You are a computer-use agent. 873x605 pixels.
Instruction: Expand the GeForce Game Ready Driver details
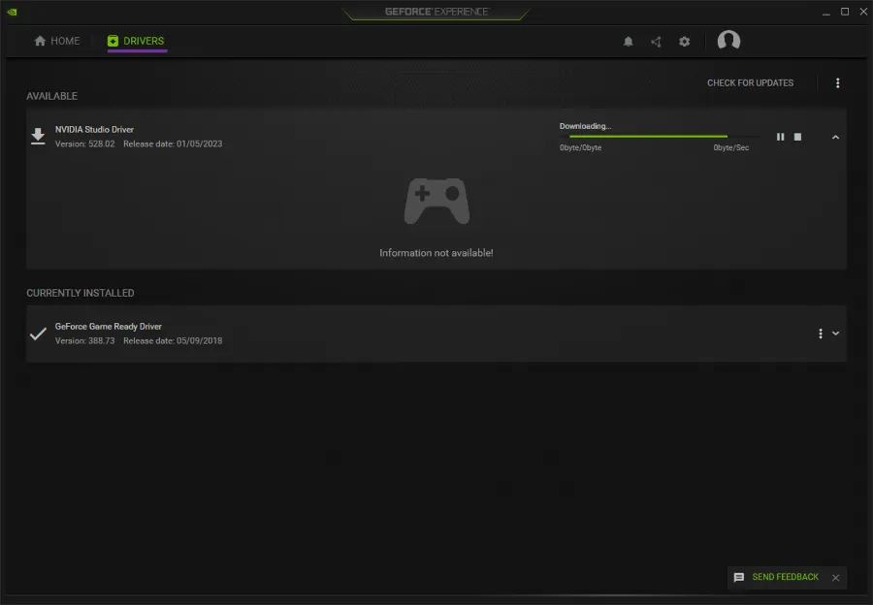[835, 334]
